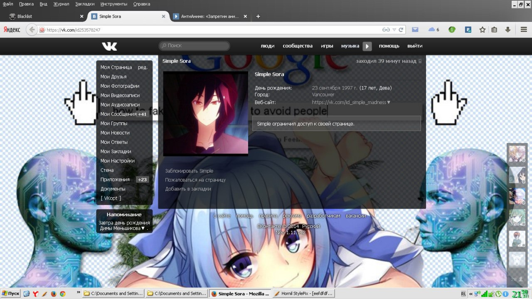
Task: Switch to Hornil StylePix taskbar window
Action: coord(303,294)
